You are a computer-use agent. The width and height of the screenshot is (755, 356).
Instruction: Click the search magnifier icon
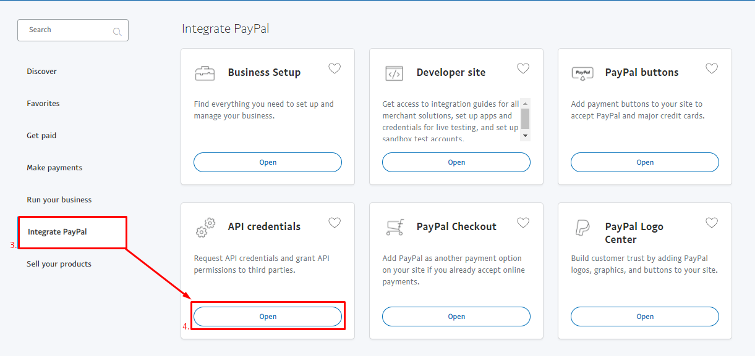pos(117,30)
